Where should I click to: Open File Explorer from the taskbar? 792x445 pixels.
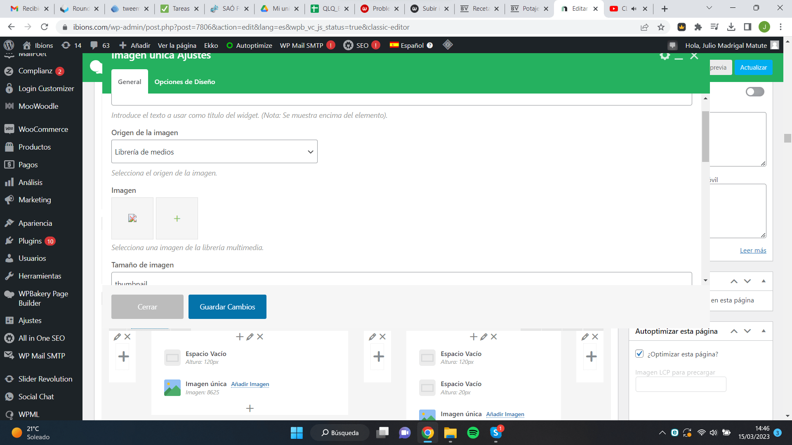point(450,433)
